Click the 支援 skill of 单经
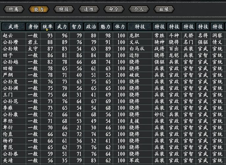Image resolution: width=226 pixels, height=165 pixels. click(x=134, y=121)
